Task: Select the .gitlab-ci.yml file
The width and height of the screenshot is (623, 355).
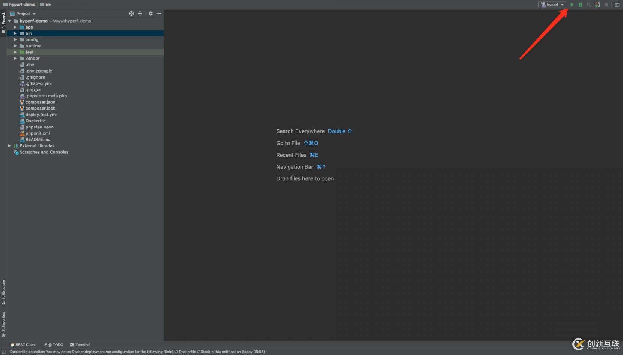Action: (39, 83)
